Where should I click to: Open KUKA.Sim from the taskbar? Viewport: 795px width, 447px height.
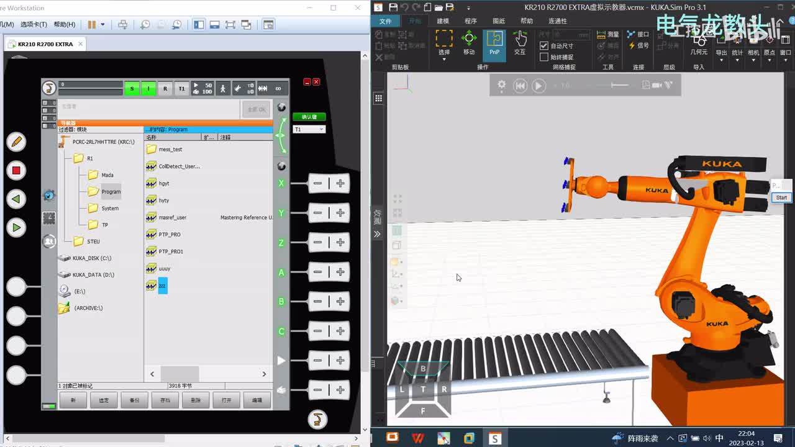[495, 438]
